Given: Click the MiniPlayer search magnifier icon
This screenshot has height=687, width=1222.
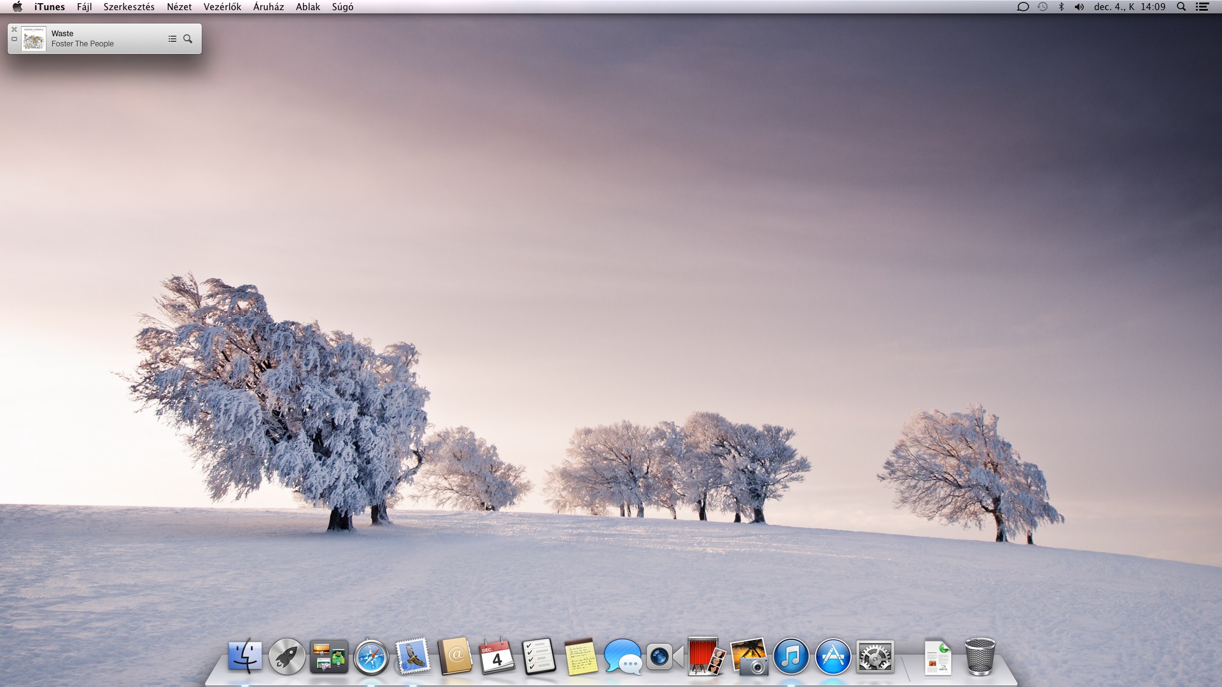Looking at the screenshot, I should coord(188,39).
